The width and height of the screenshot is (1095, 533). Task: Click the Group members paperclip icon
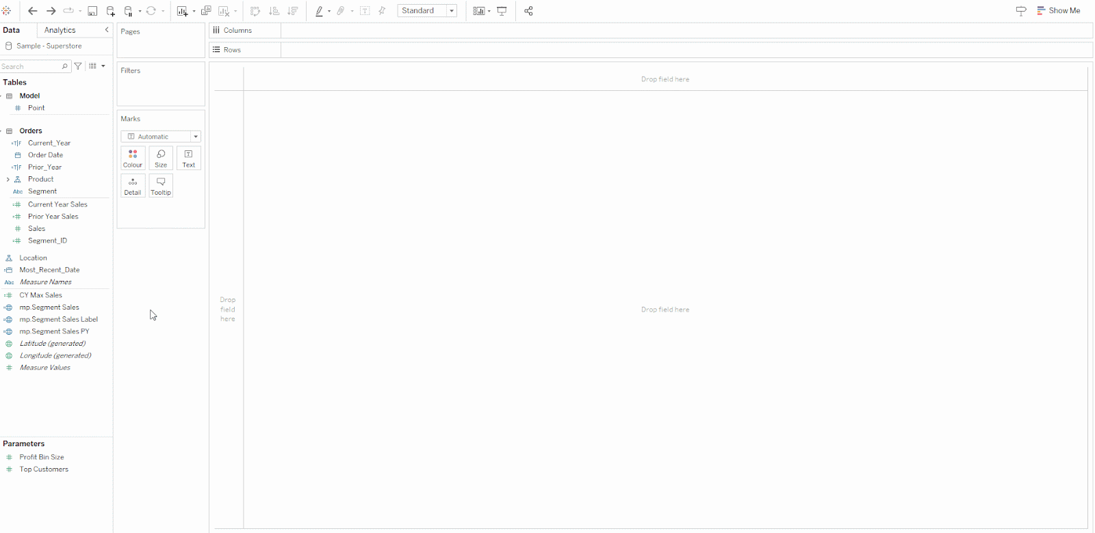coord(340,11)
